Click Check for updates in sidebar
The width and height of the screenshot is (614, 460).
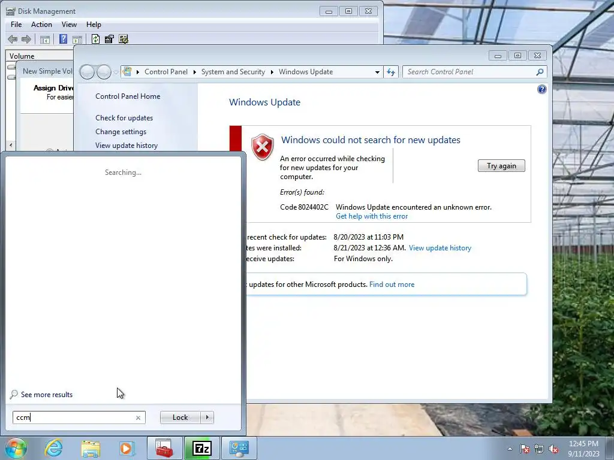pyautogui.click(x=124, y=118)
